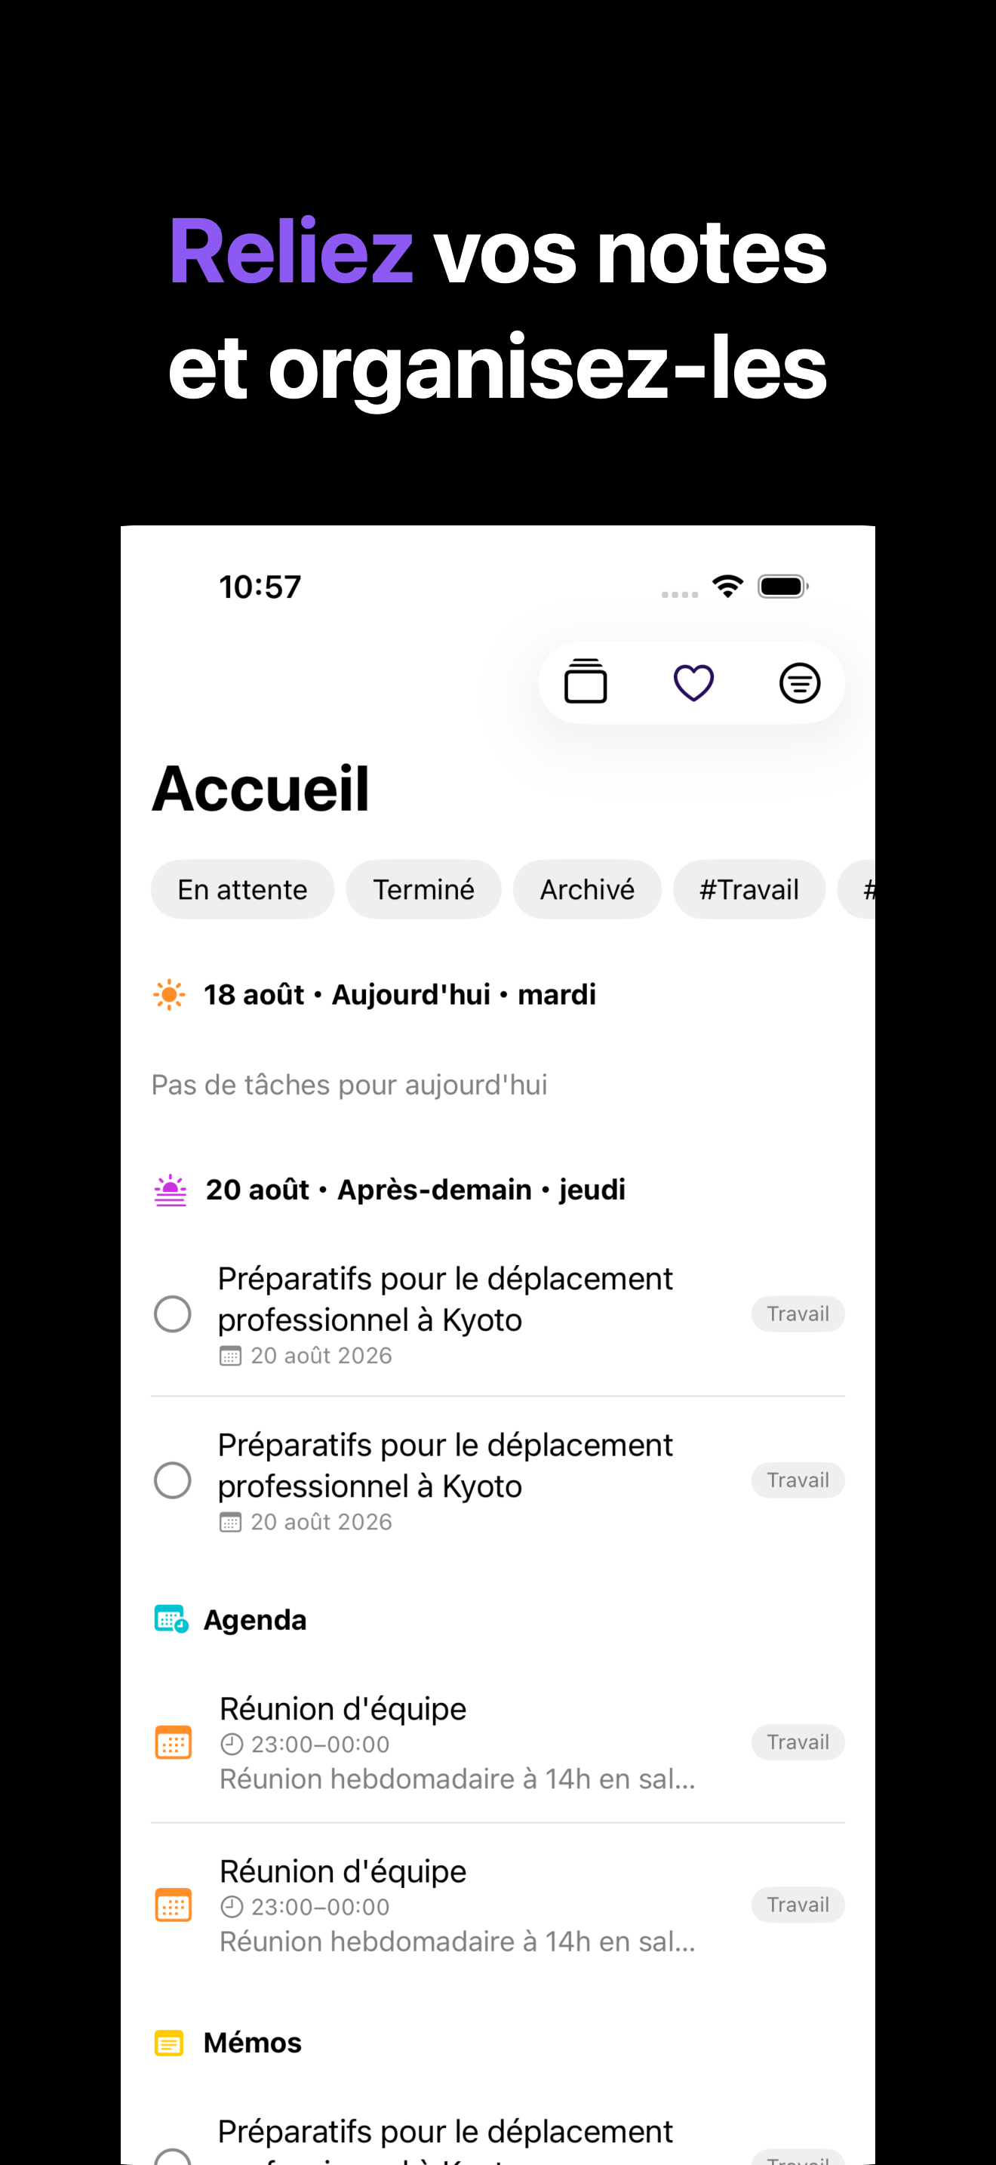996x2165 pixels.
Task: Tap the sun icon beside 18 août
Action: [x=170, y=994]
